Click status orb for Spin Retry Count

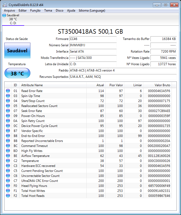click(x=8, y=121)
